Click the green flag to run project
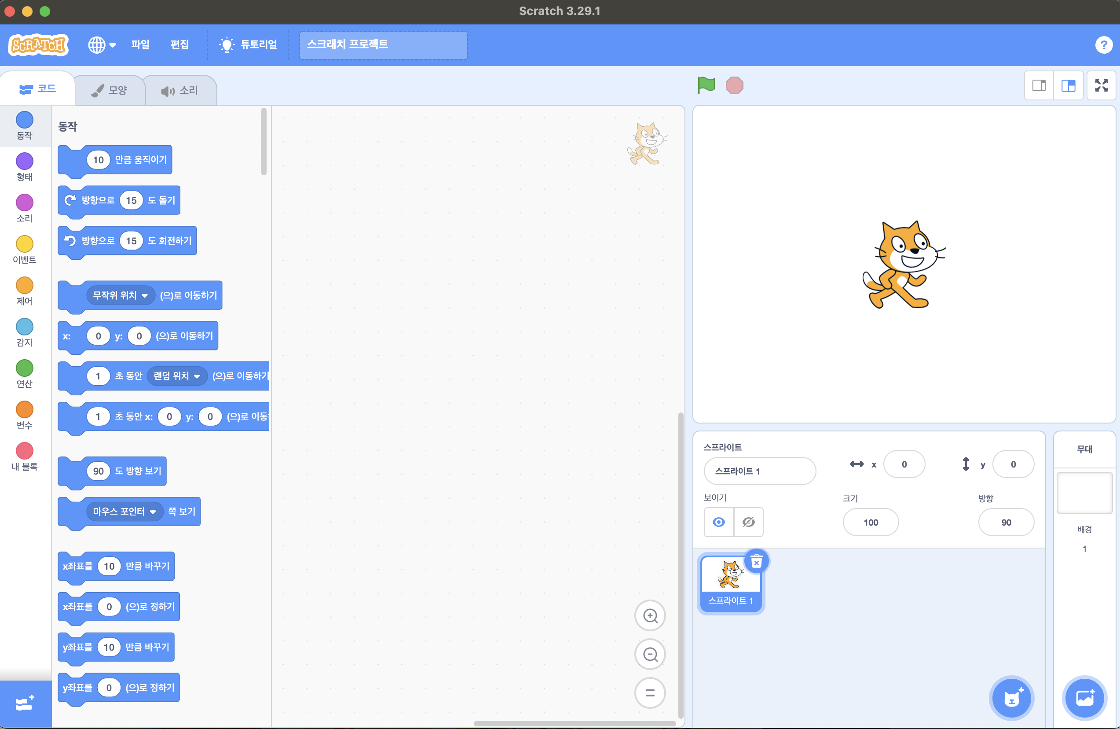1120x729 pixels. [706, 85]
